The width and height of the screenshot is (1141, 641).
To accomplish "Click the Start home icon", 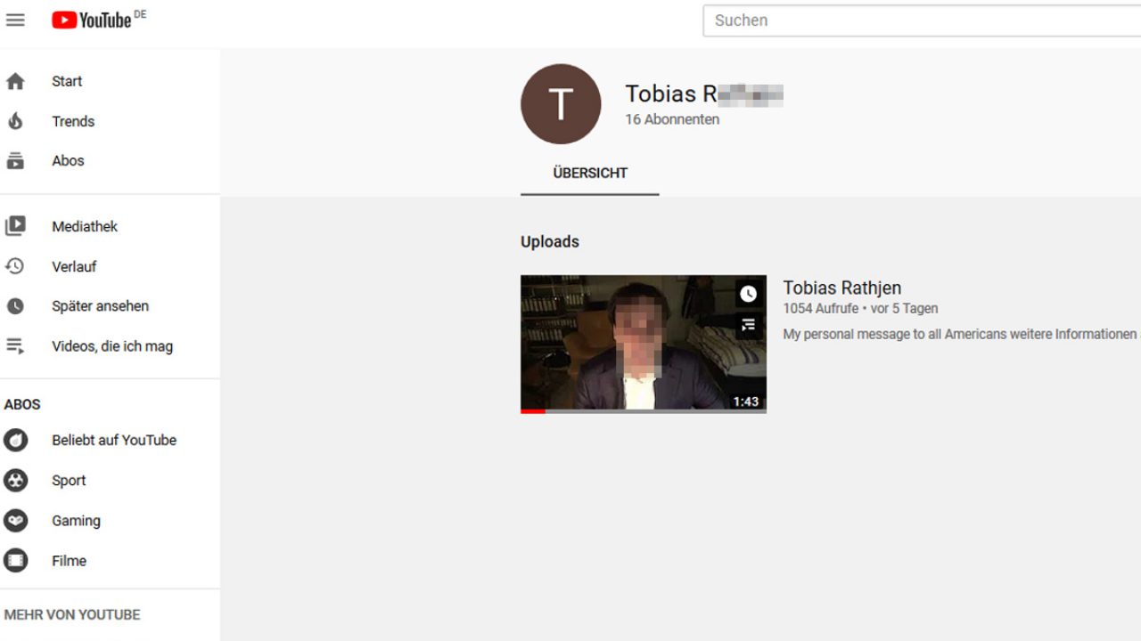I will pos(15,81).
